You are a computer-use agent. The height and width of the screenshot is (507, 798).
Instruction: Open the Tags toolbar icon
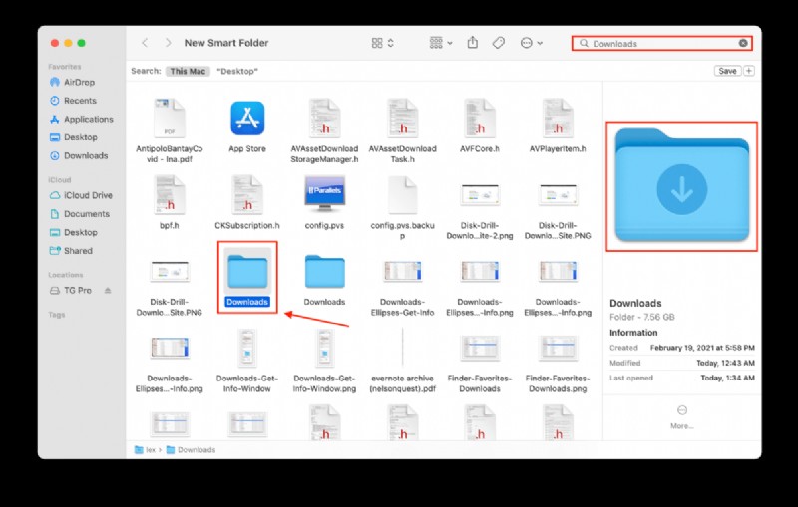499,43
